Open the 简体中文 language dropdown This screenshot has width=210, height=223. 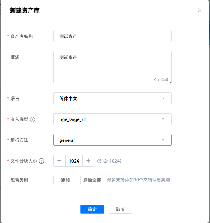[113, 98]
